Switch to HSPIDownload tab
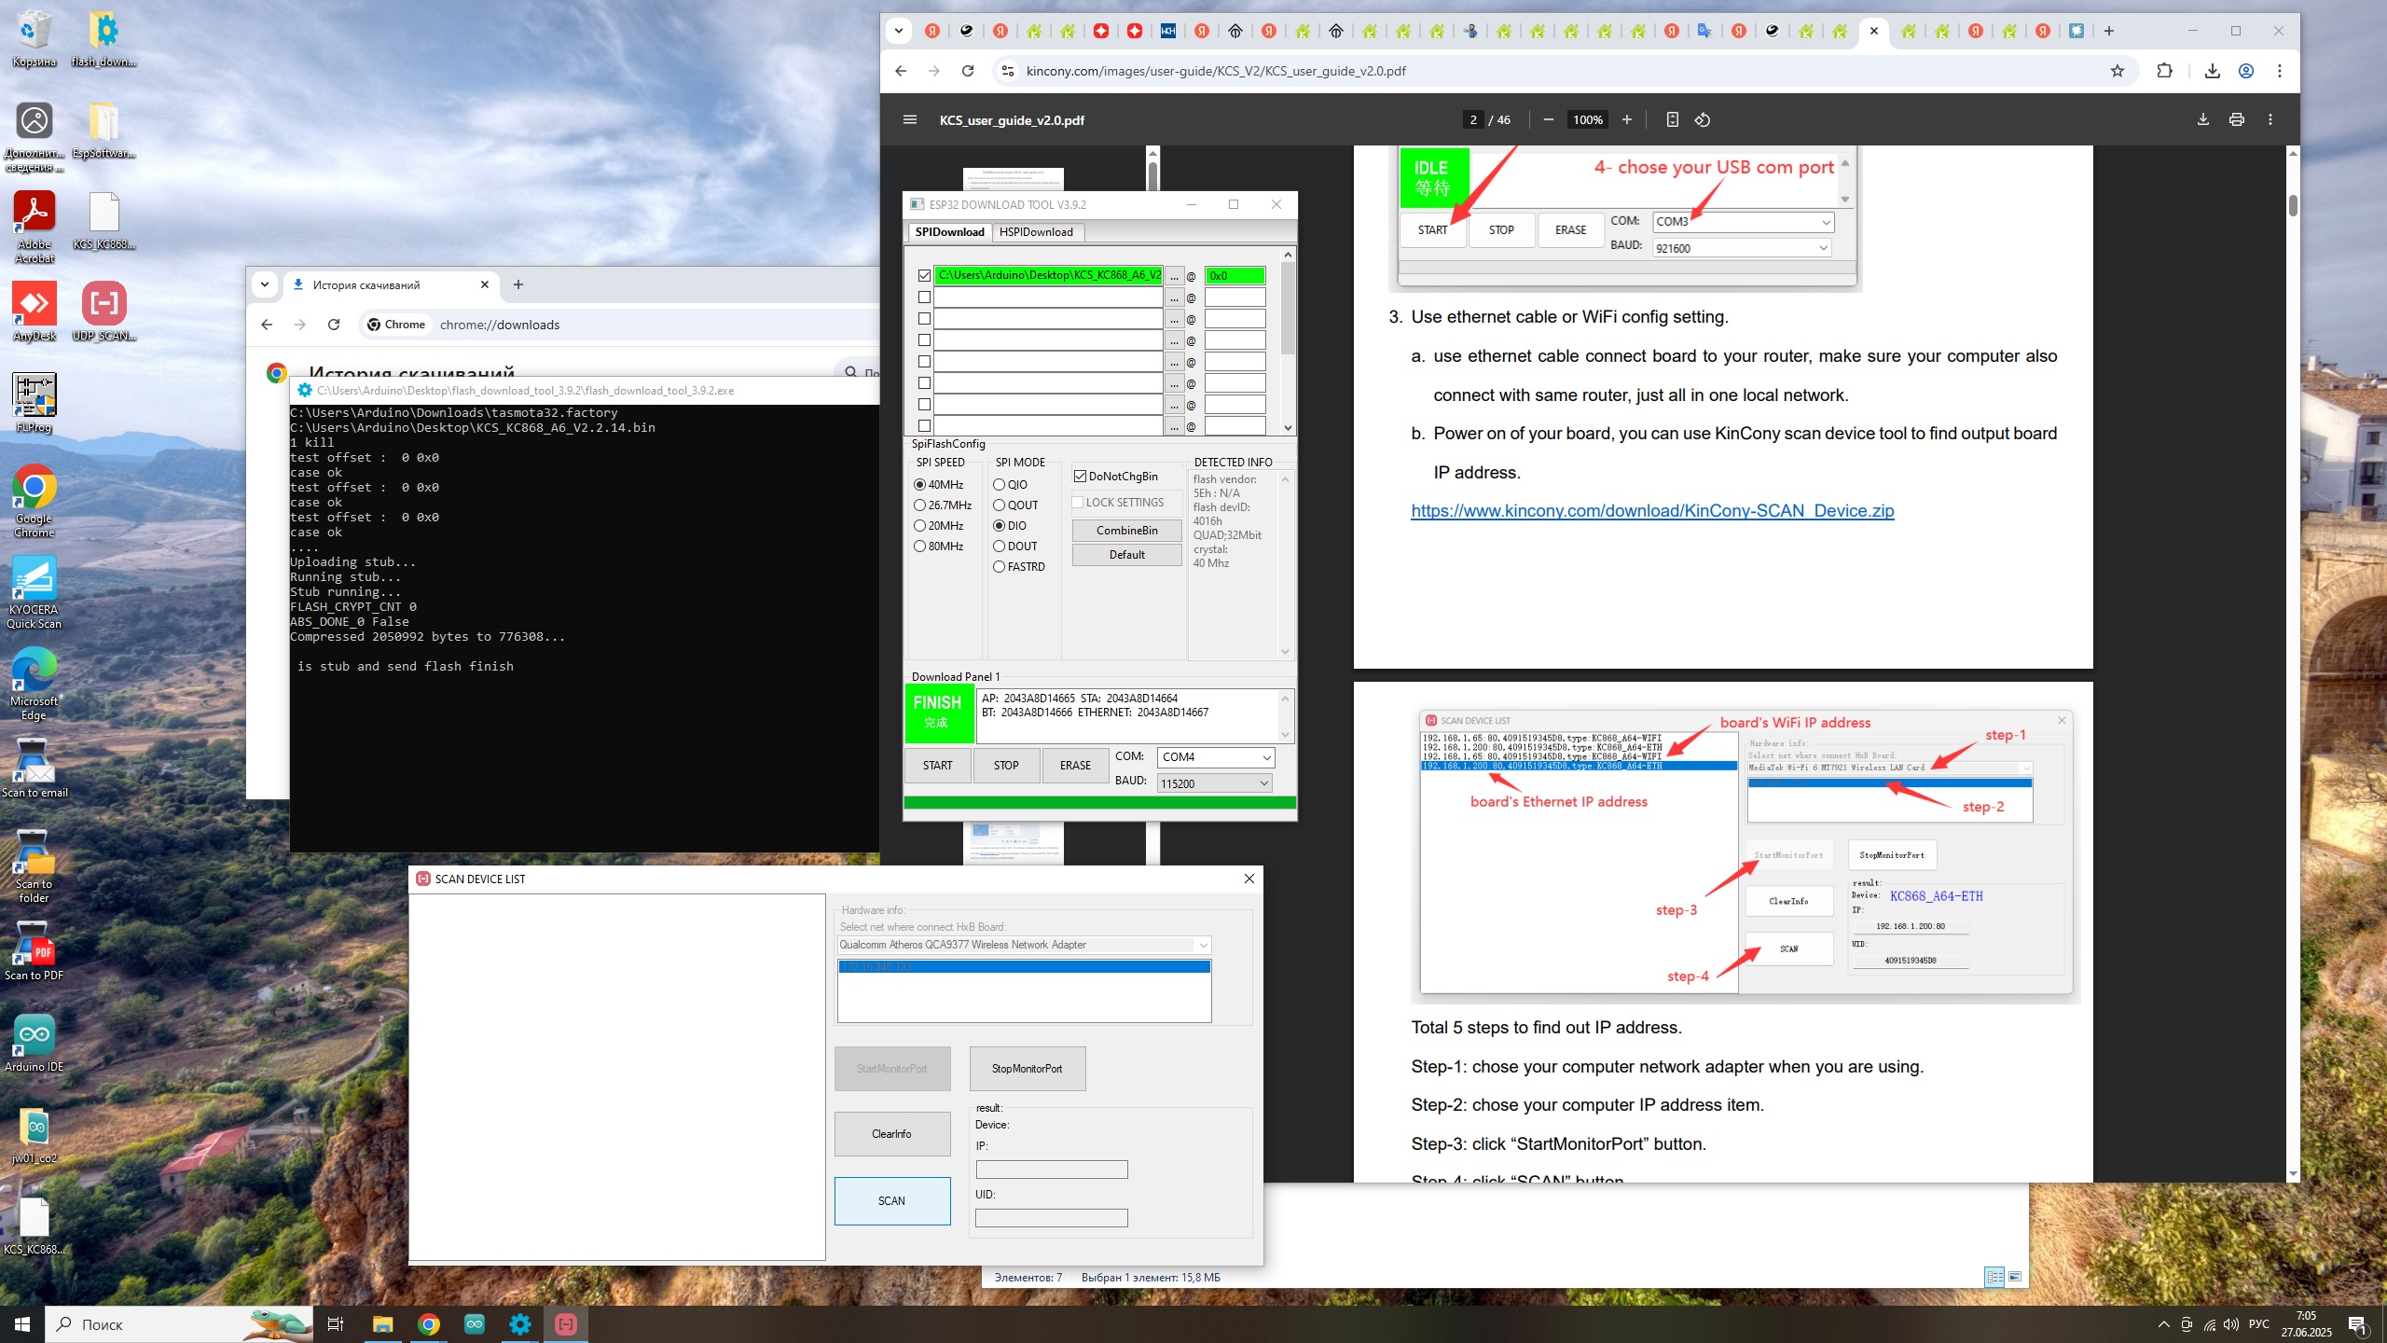This screenshot has width=2387, height=1343. (x=1036, y=232)
